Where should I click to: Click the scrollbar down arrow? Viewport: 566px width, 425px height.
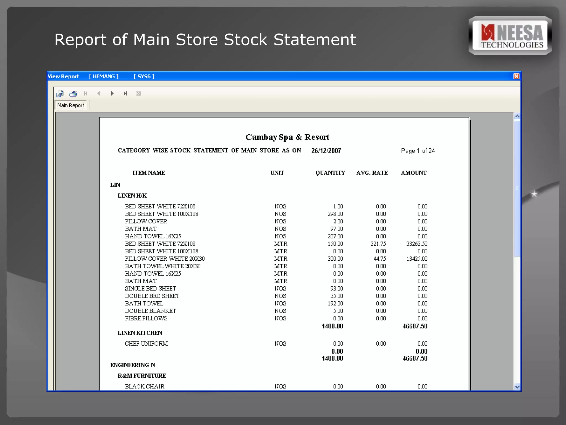coord(517,387)
